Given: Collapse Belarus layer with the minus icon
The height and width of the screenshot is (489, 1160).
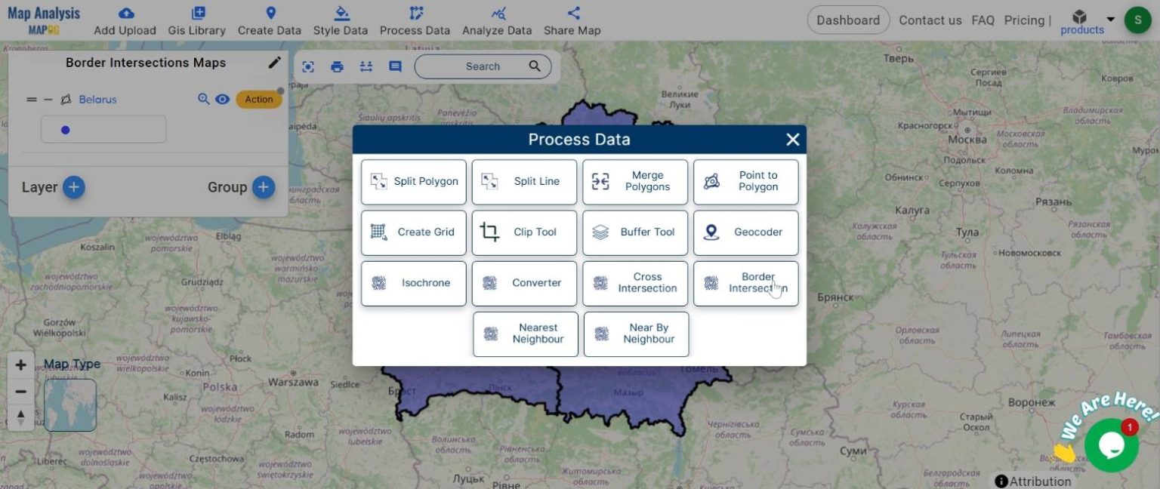Looking at the screenshot, I should coord(48,100).
